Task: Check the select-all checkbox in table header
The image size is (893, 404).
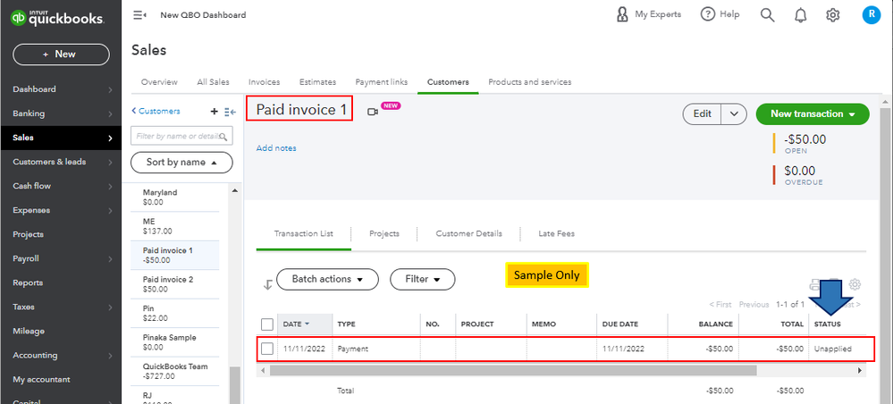Action: pos(266,324)
